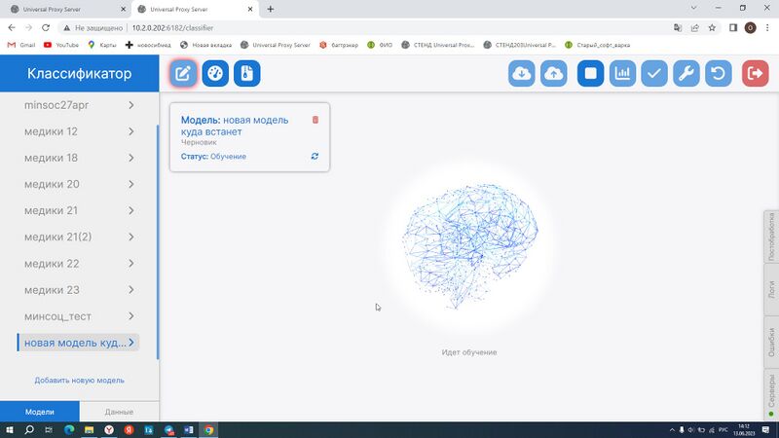Expand the minsoc27apr model chevron
This screenshot has width=779, height=438.
[x=130, y=105]
